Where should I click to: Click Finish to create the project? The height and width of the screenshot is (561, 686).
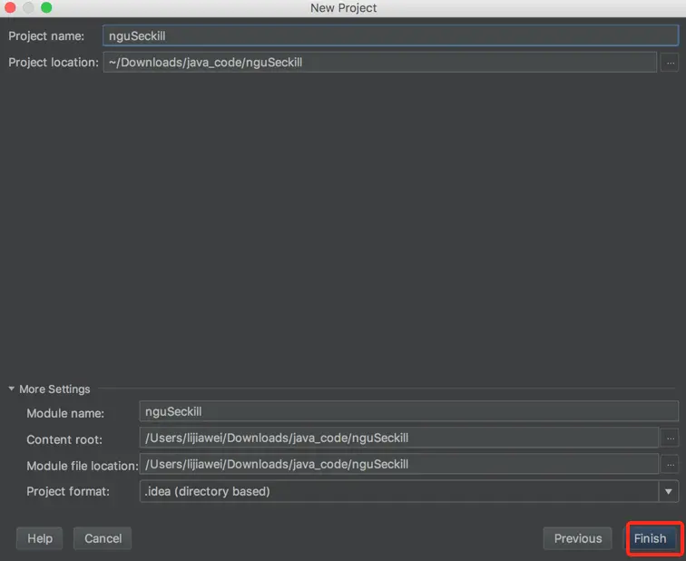[x=651, y=538]
